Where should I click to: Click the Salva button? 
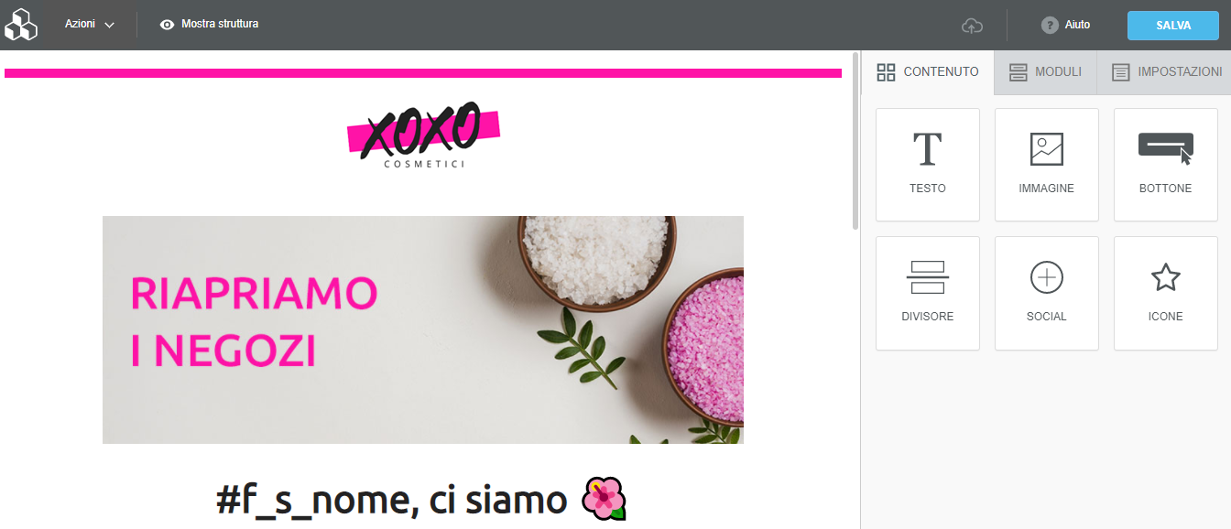(1173, 26)
